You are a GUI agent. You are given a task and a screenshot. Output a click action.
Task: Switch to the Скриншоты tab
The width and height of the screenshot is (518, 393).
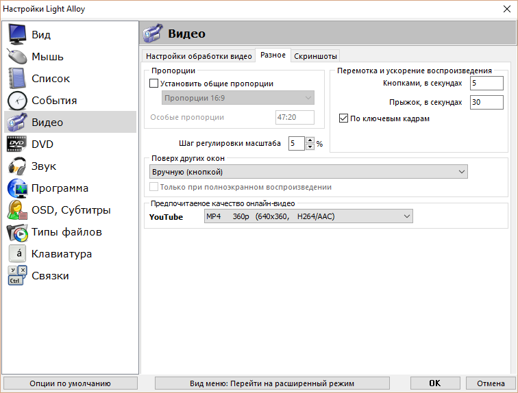pyautogui.click(x=315, y=56)
